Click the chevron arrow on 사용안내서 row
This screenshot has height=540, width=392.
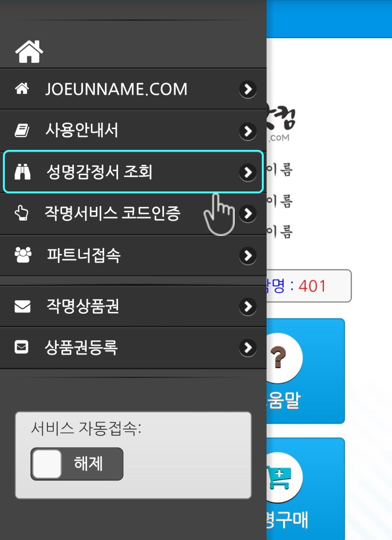[x=248, y=131]
